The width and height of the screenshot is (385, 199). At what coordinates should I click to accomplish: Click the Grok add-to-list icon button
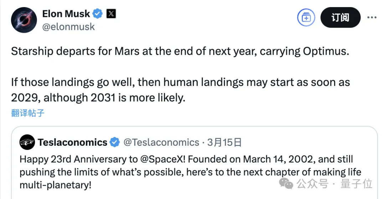(306, 17)
